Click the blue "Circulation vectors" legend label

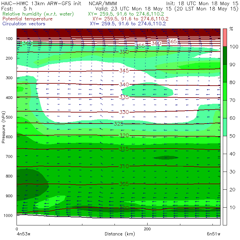point(24,24)
